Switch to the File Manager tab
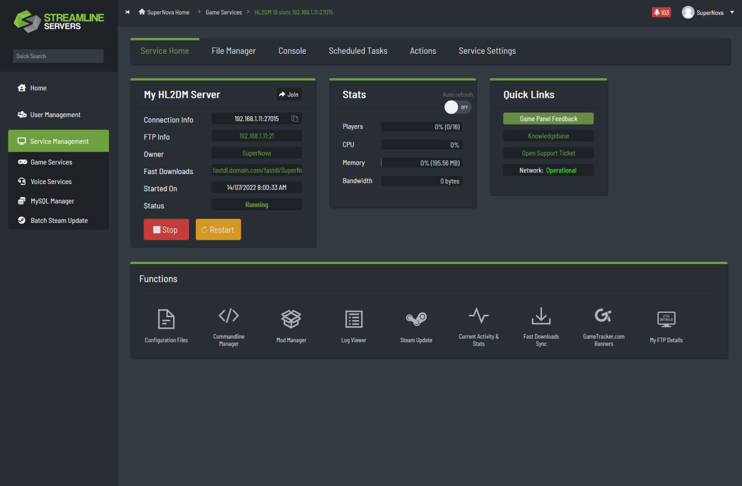Image resolution: width=742 pixels, height=486 pixels. 233,51
